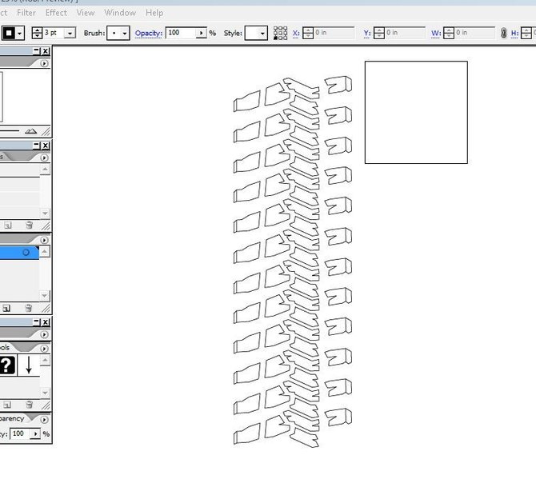
Task: Click the reference point locator icon
Action: (280, 33)
